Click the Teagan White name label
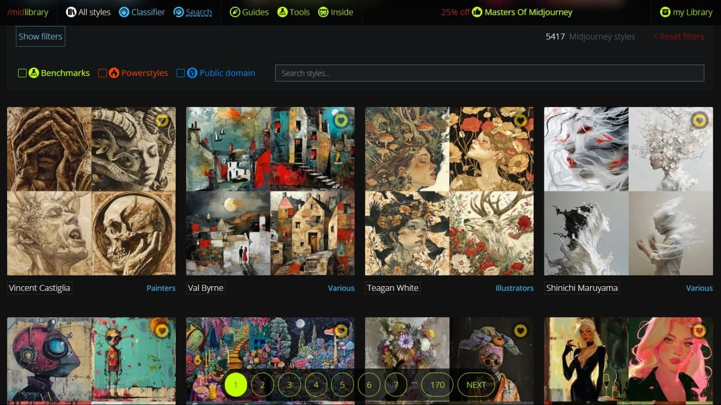721x405 pixels. pyautogui.click(x=393, y=288)
